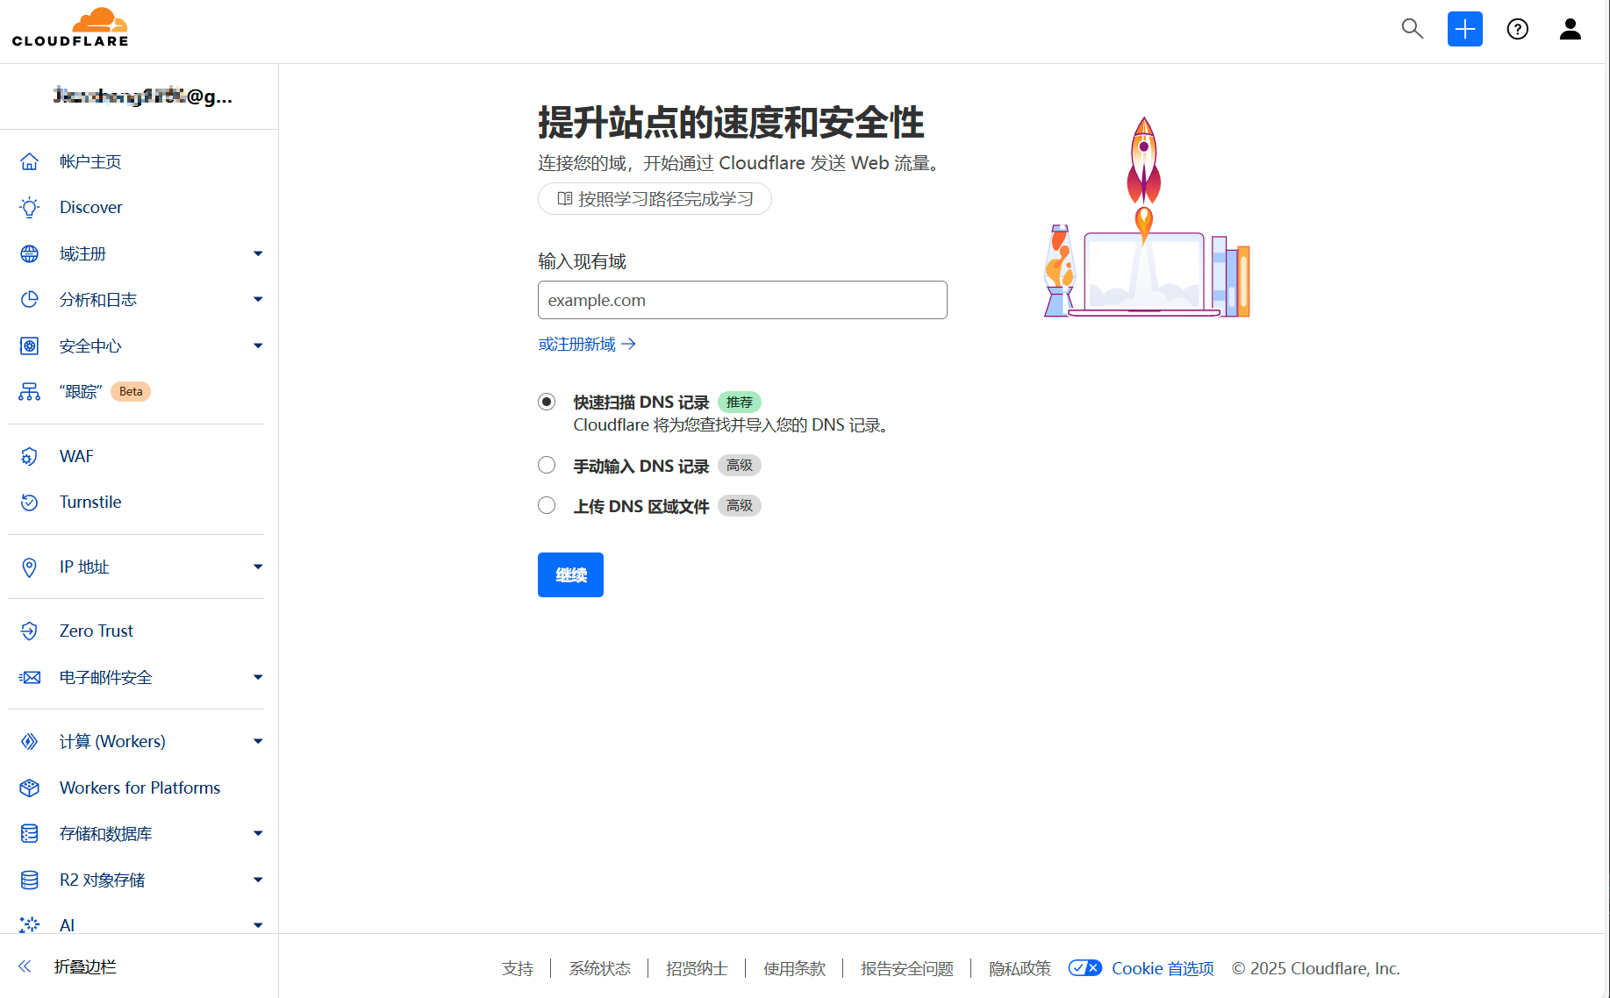
Task: Select 上传 DNS 区域文件 radio option
Action: 547,505
